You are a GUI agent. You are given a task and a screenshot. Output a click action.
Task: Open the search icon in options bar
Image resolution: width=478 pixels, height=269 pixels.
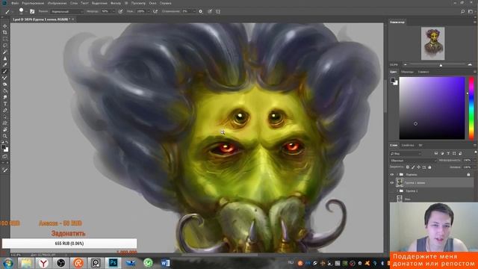pyautogui.click(x=463, y=11)
